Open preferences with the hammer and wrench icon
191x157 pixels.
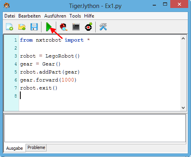[x=103, y=27]
